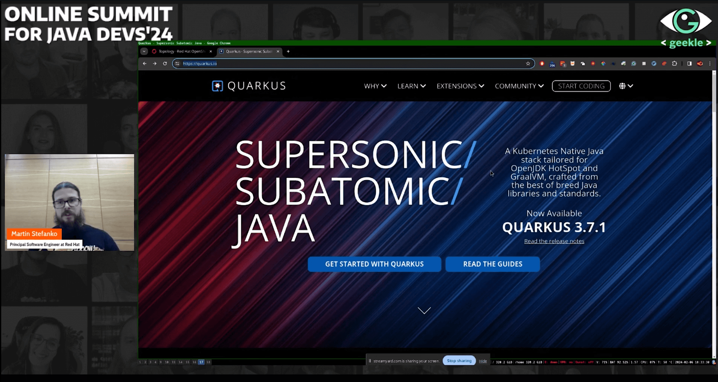
Task: Open the globe language selector
Action: pyautogui.click(x=626, y=86)
